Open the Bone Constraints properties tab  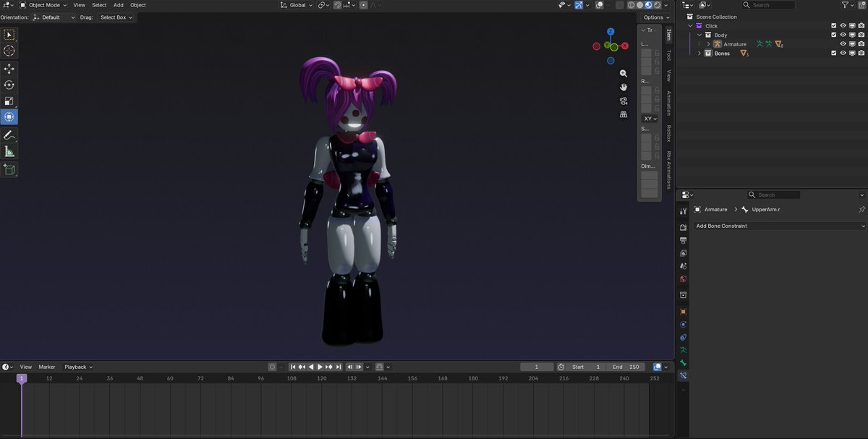[x=683, y=376]
